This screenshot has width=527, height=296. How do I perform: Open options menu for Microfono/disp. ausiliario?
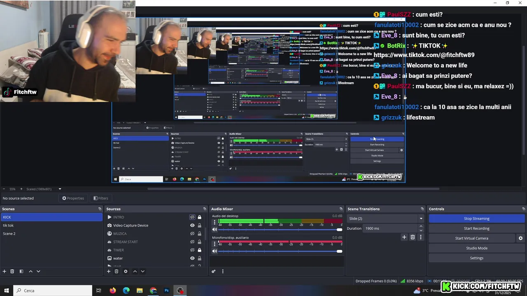[215, 244]
